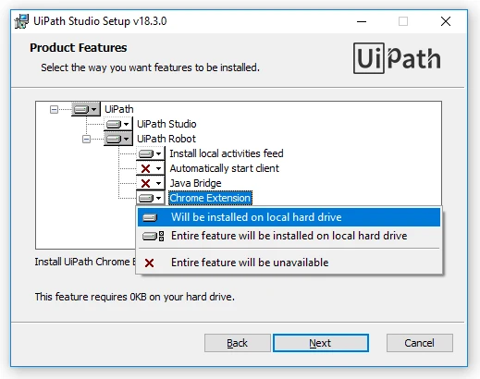The width and height of the screenshot is (480, 379).
Task: Select the Chrome Extension tree item
Action: pyautogui.click(x=210, y=198)
